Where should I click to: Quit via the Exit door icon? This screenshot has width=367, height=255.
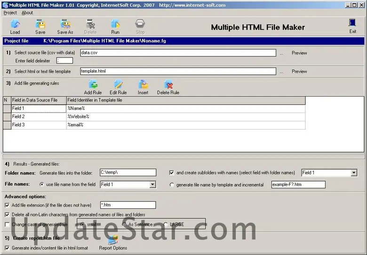click(352, 23)
